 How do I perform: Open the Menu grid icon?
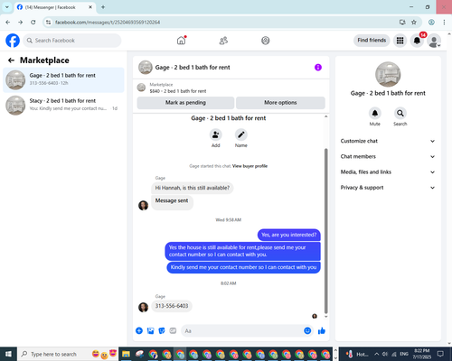(x=400, y=41)
